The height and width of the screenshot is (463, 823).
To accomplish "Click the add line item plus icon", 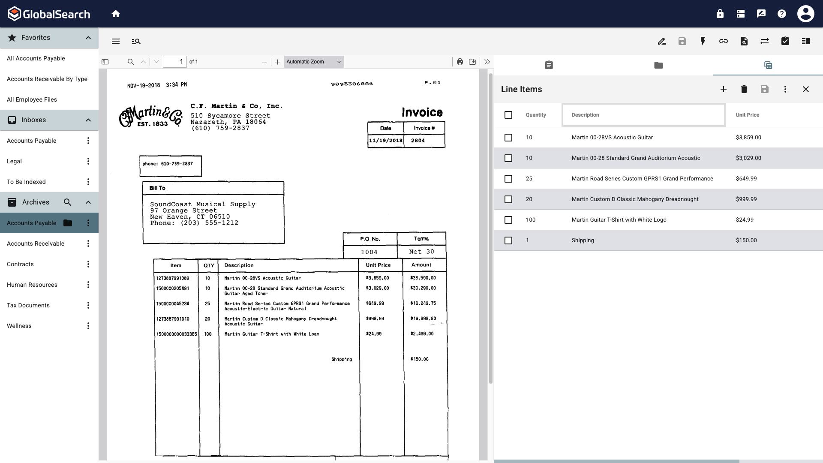I will (723, 89).
